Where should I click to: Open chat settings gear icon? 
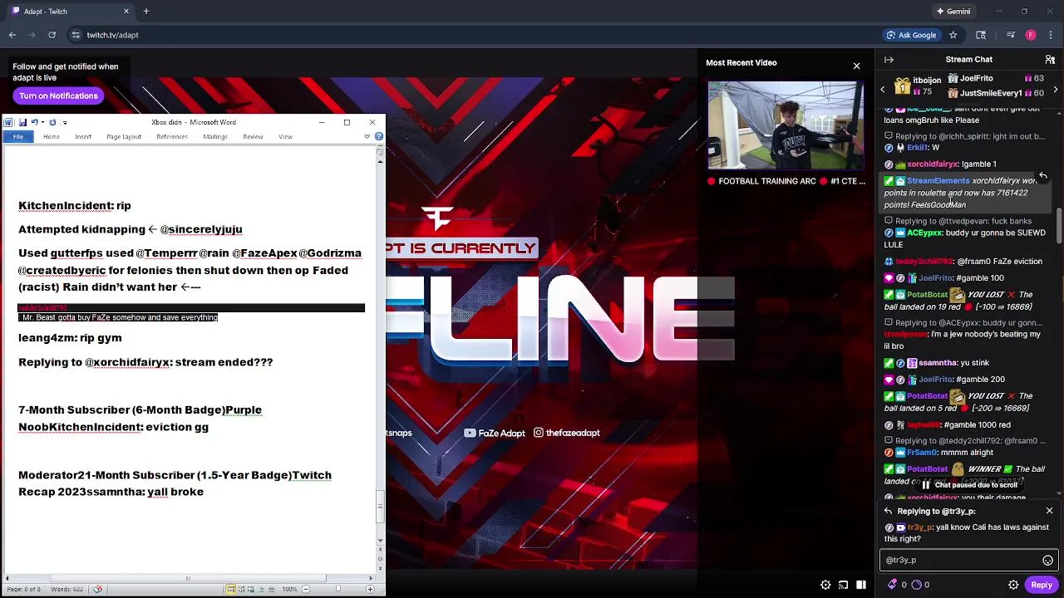point(1013,585)
